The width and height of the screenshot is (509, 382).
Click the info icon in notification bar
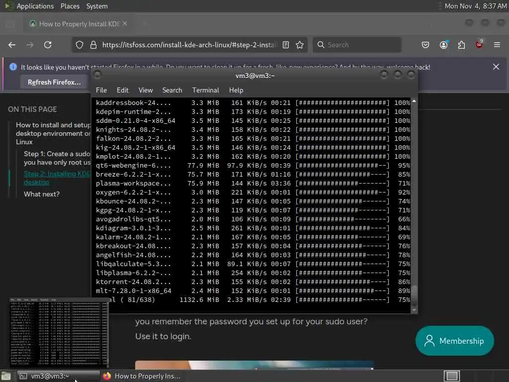(x=13, y=67)
